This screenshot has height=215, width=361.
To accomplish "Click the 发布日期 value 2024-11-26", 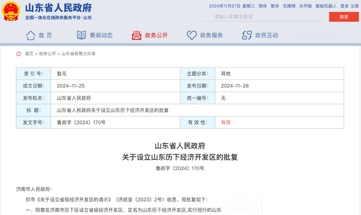I will pyautogui.click(x=235, y=86).
